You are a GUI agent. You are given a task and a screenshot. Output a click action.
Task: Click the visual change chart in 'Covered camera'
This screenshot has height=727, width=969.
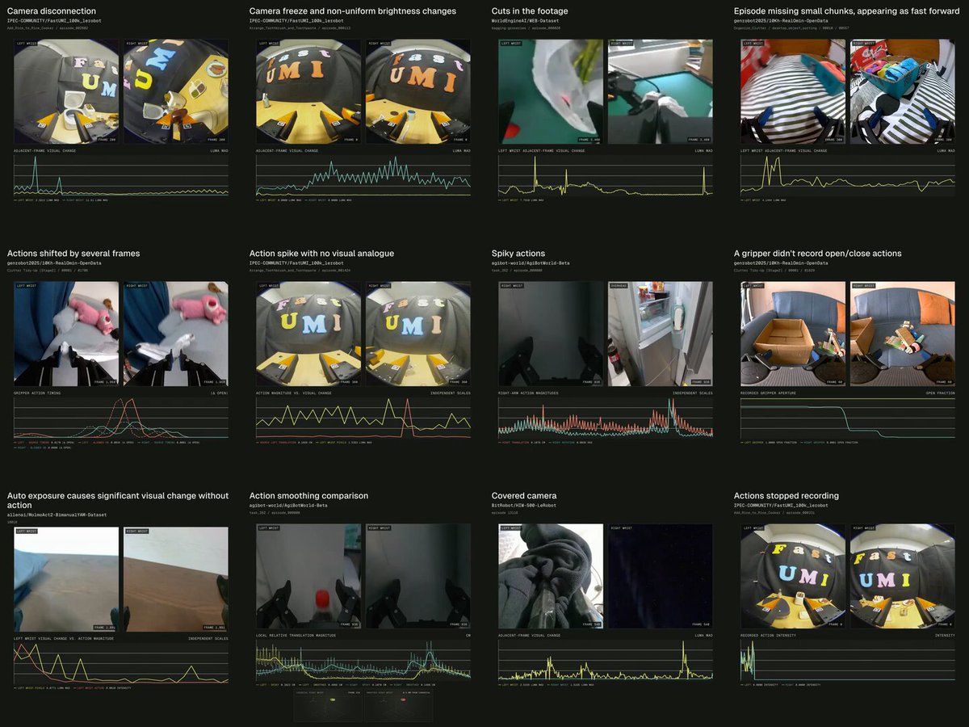click(x=606, y=661)
